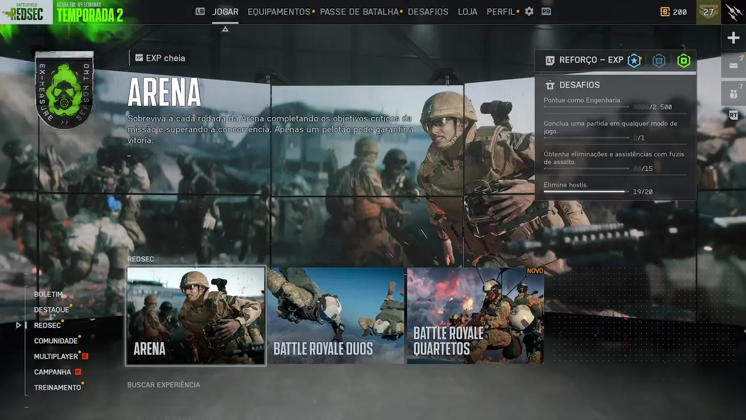Go to the Desafios tab
746x420 pixels.
[428, 12]
